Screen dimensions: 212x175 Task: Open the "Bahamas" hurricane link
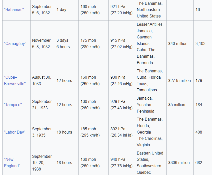pos(14,9)
